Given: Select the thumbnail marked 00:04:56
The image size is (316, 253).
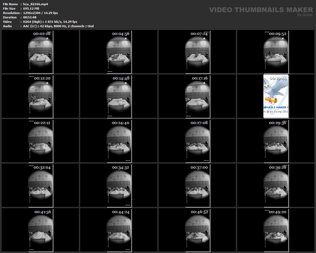Looking at the screenshot, I should pos(119,51).
